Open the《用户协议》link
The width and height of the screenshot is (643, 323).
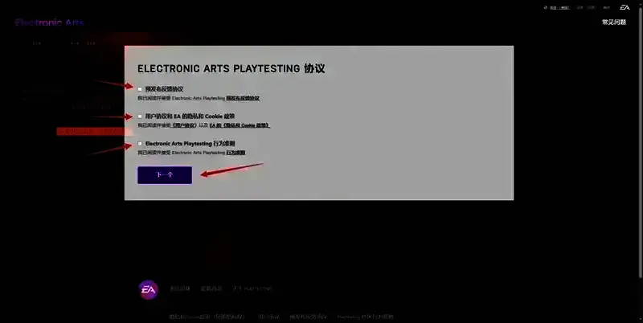[183, 125]
